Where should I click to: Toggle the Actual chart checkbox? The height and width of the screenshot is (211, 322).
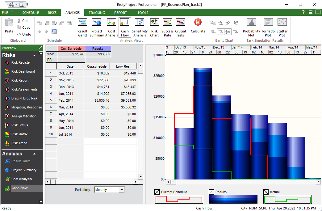tap(266, 192)
